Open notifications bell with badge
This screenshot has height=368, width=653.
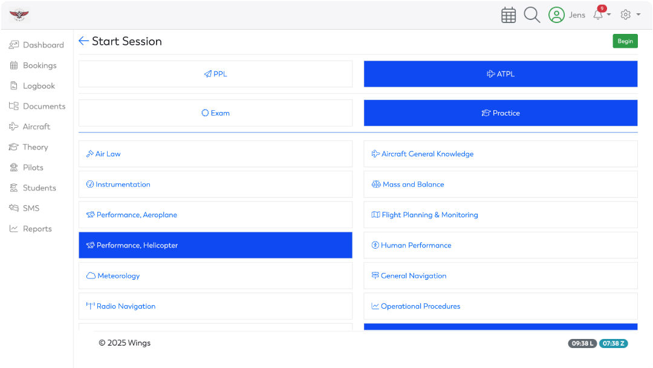pyautogui.click(x=598, y=15)
